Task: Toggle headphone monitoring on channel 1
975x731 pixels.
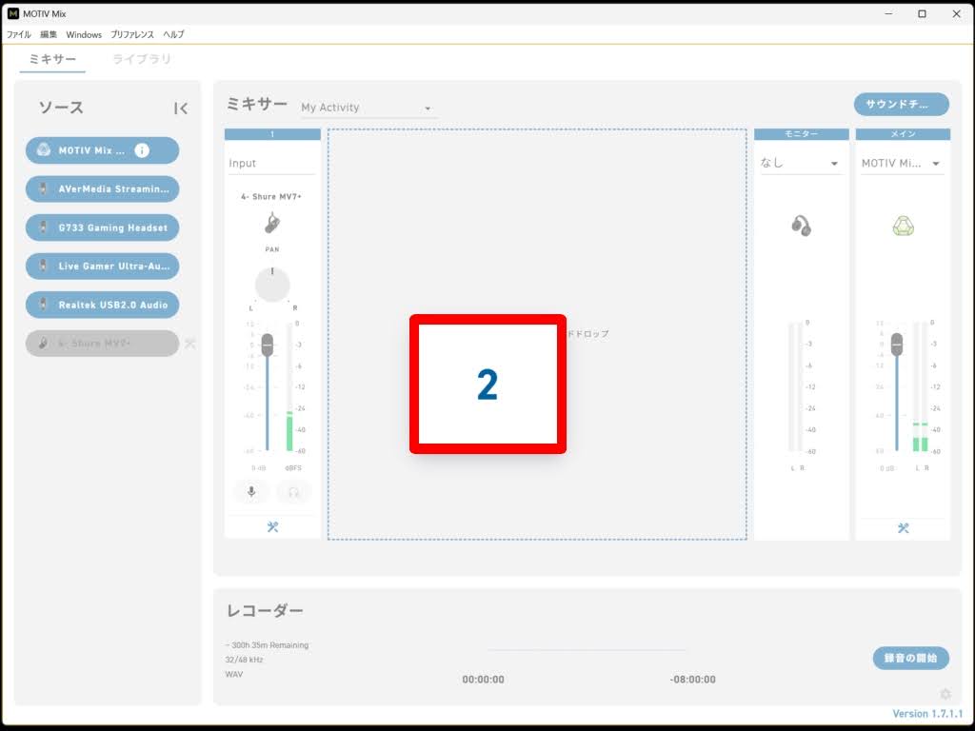Action: [x=293, y=492]
